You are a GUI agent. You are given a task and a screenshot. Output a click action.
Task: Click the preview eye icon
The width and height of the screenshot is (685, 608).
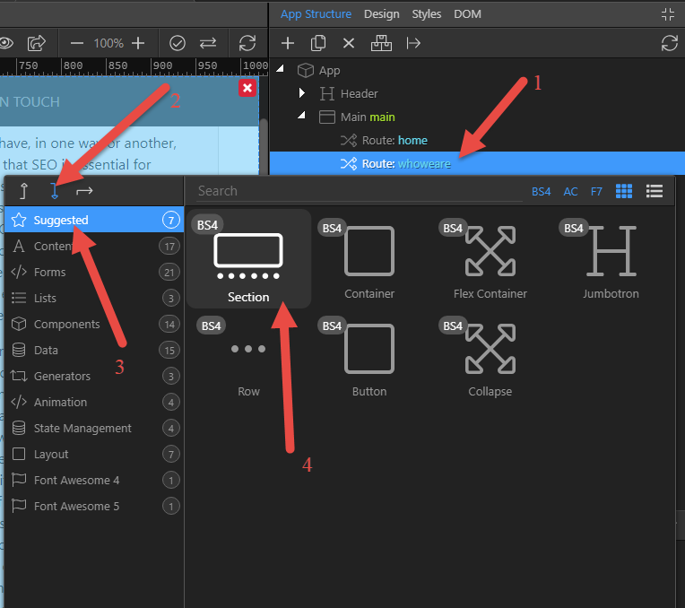5,43
